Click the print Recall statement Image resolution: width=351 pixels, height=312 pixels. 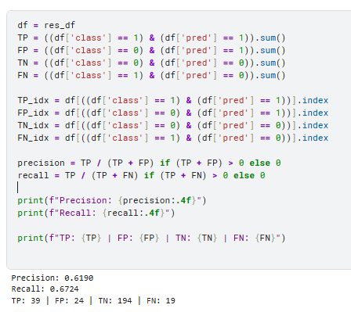point(96,213)
